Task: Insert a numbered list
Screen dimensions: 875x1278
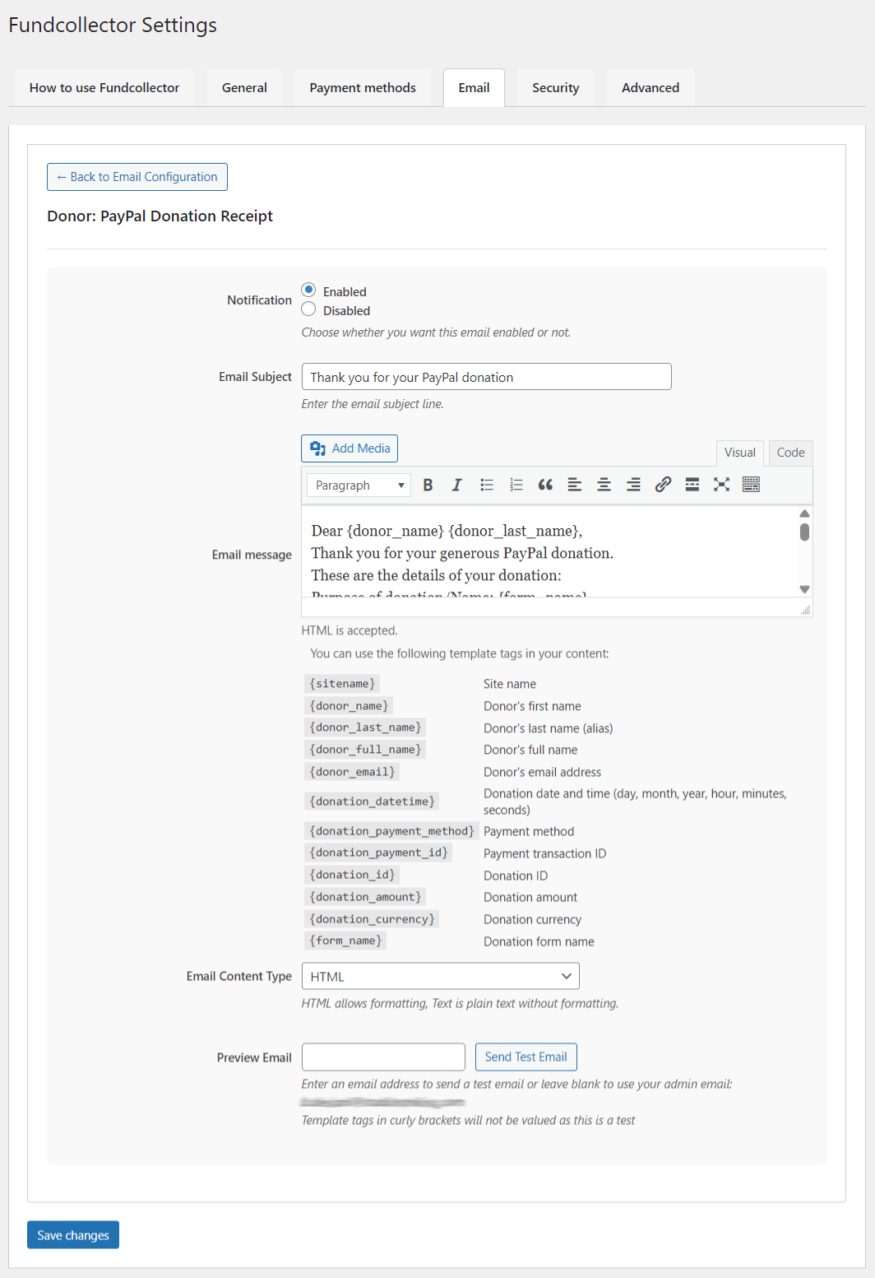Action: (x=516, y=485)
